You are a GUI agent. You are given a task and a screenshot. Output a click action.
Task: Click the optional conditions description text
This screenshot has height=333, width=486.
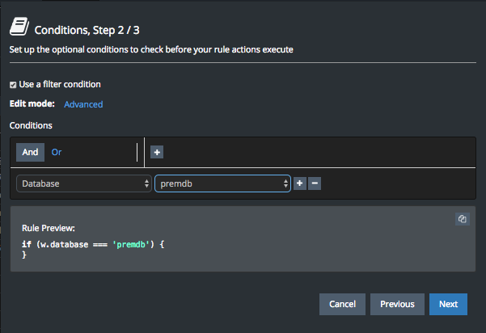pos(151,50)
